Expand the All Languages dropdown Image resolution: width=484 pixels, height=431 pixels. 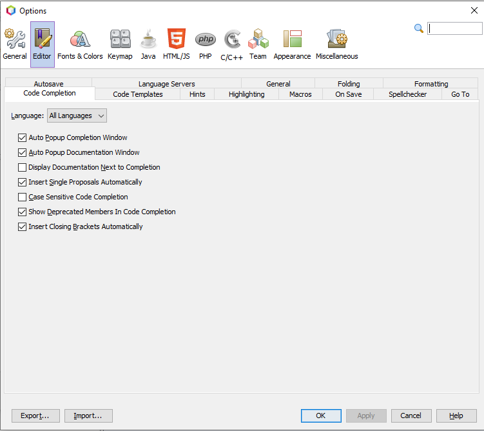(x=77, y=115)
